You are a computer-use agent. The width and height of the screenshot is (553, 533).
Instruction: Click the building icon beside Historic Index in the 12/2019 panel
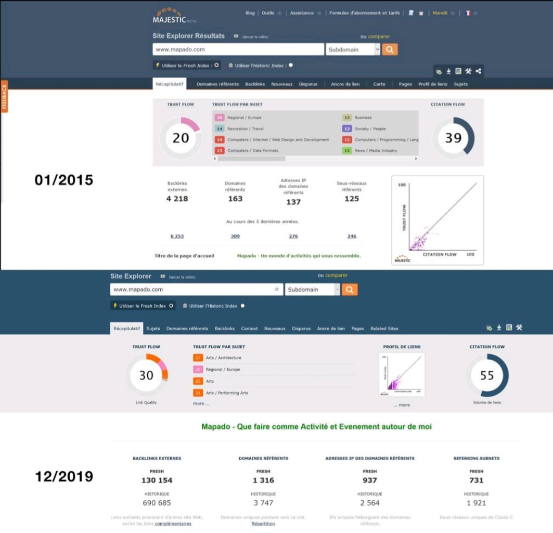tap(185, 306)
